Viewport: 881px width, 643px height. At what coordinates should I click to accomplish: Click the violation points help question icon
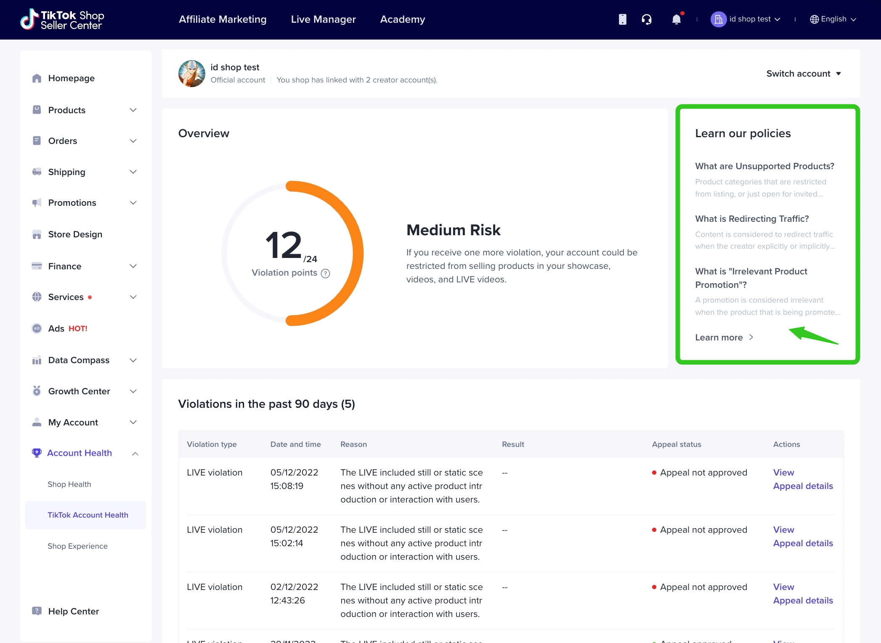click(325, 274)
